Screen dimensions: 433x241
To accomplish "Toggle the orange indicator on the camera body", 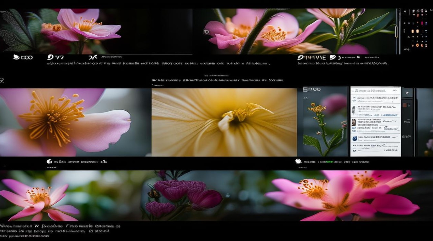I will [405, 105].
